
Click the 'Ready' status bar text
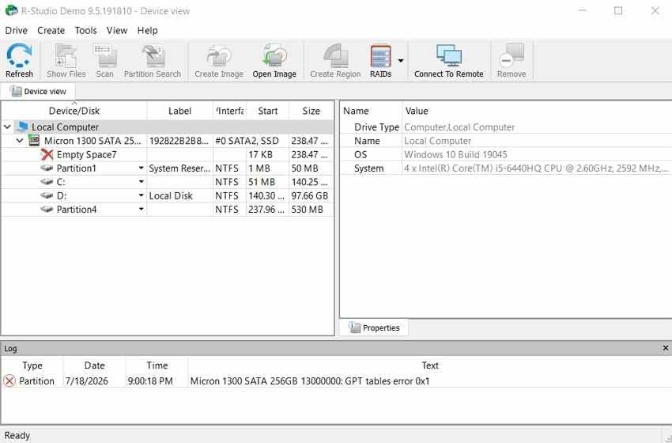[x=17, y=435]
